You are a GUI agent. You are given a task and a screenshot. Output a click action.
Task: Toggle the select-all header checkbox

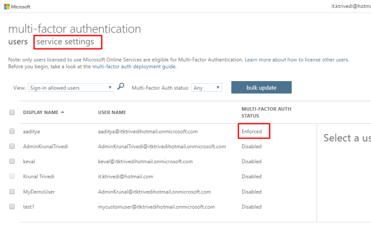[11, 112]
